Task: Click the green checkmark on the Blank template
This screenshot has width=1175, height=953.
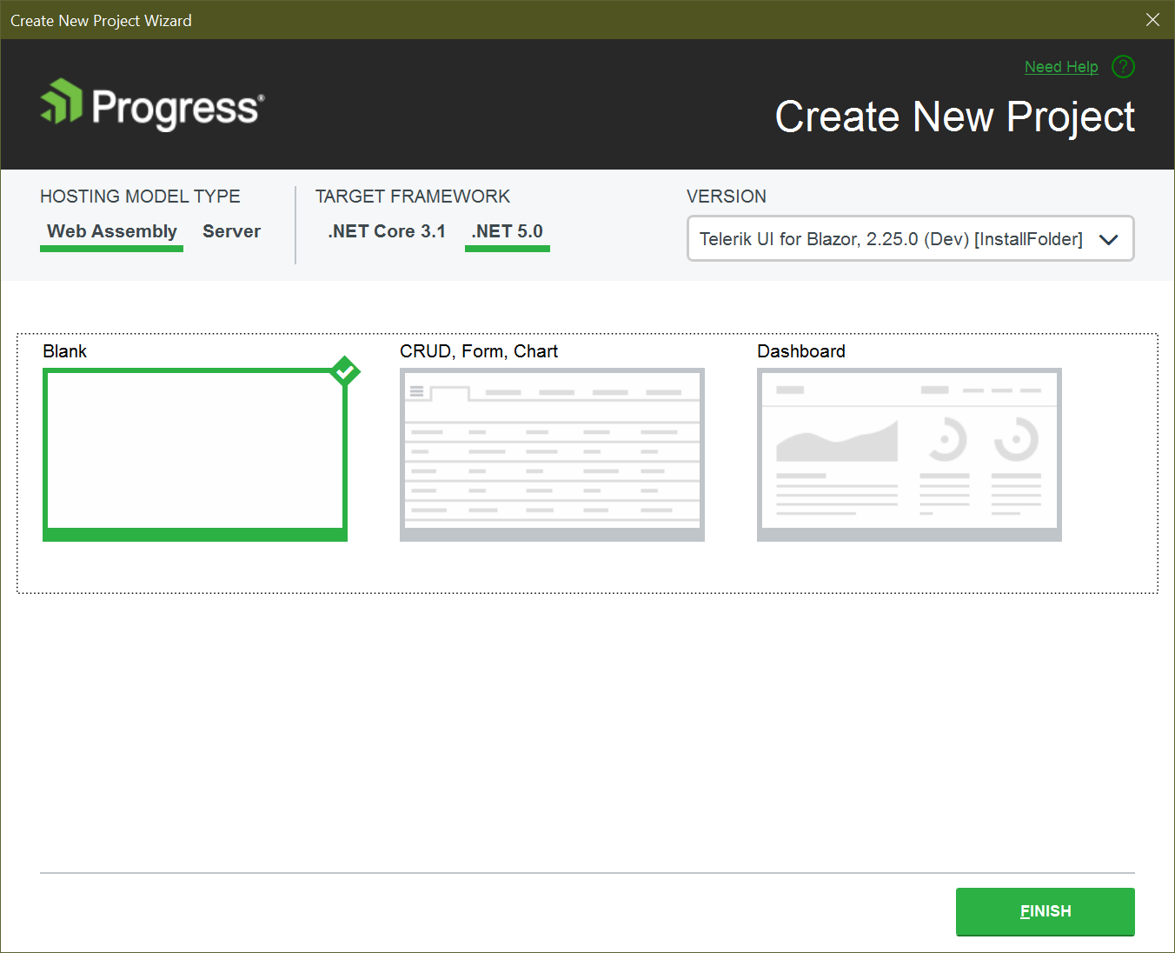Action: coord(345,371)
